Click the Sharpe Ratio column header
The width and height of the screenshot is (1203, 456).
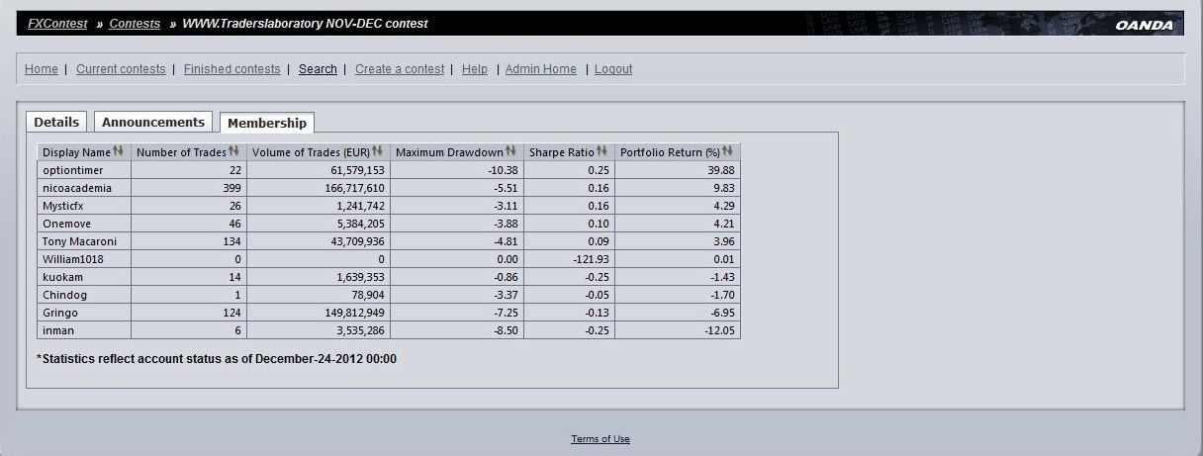(570, 152)
